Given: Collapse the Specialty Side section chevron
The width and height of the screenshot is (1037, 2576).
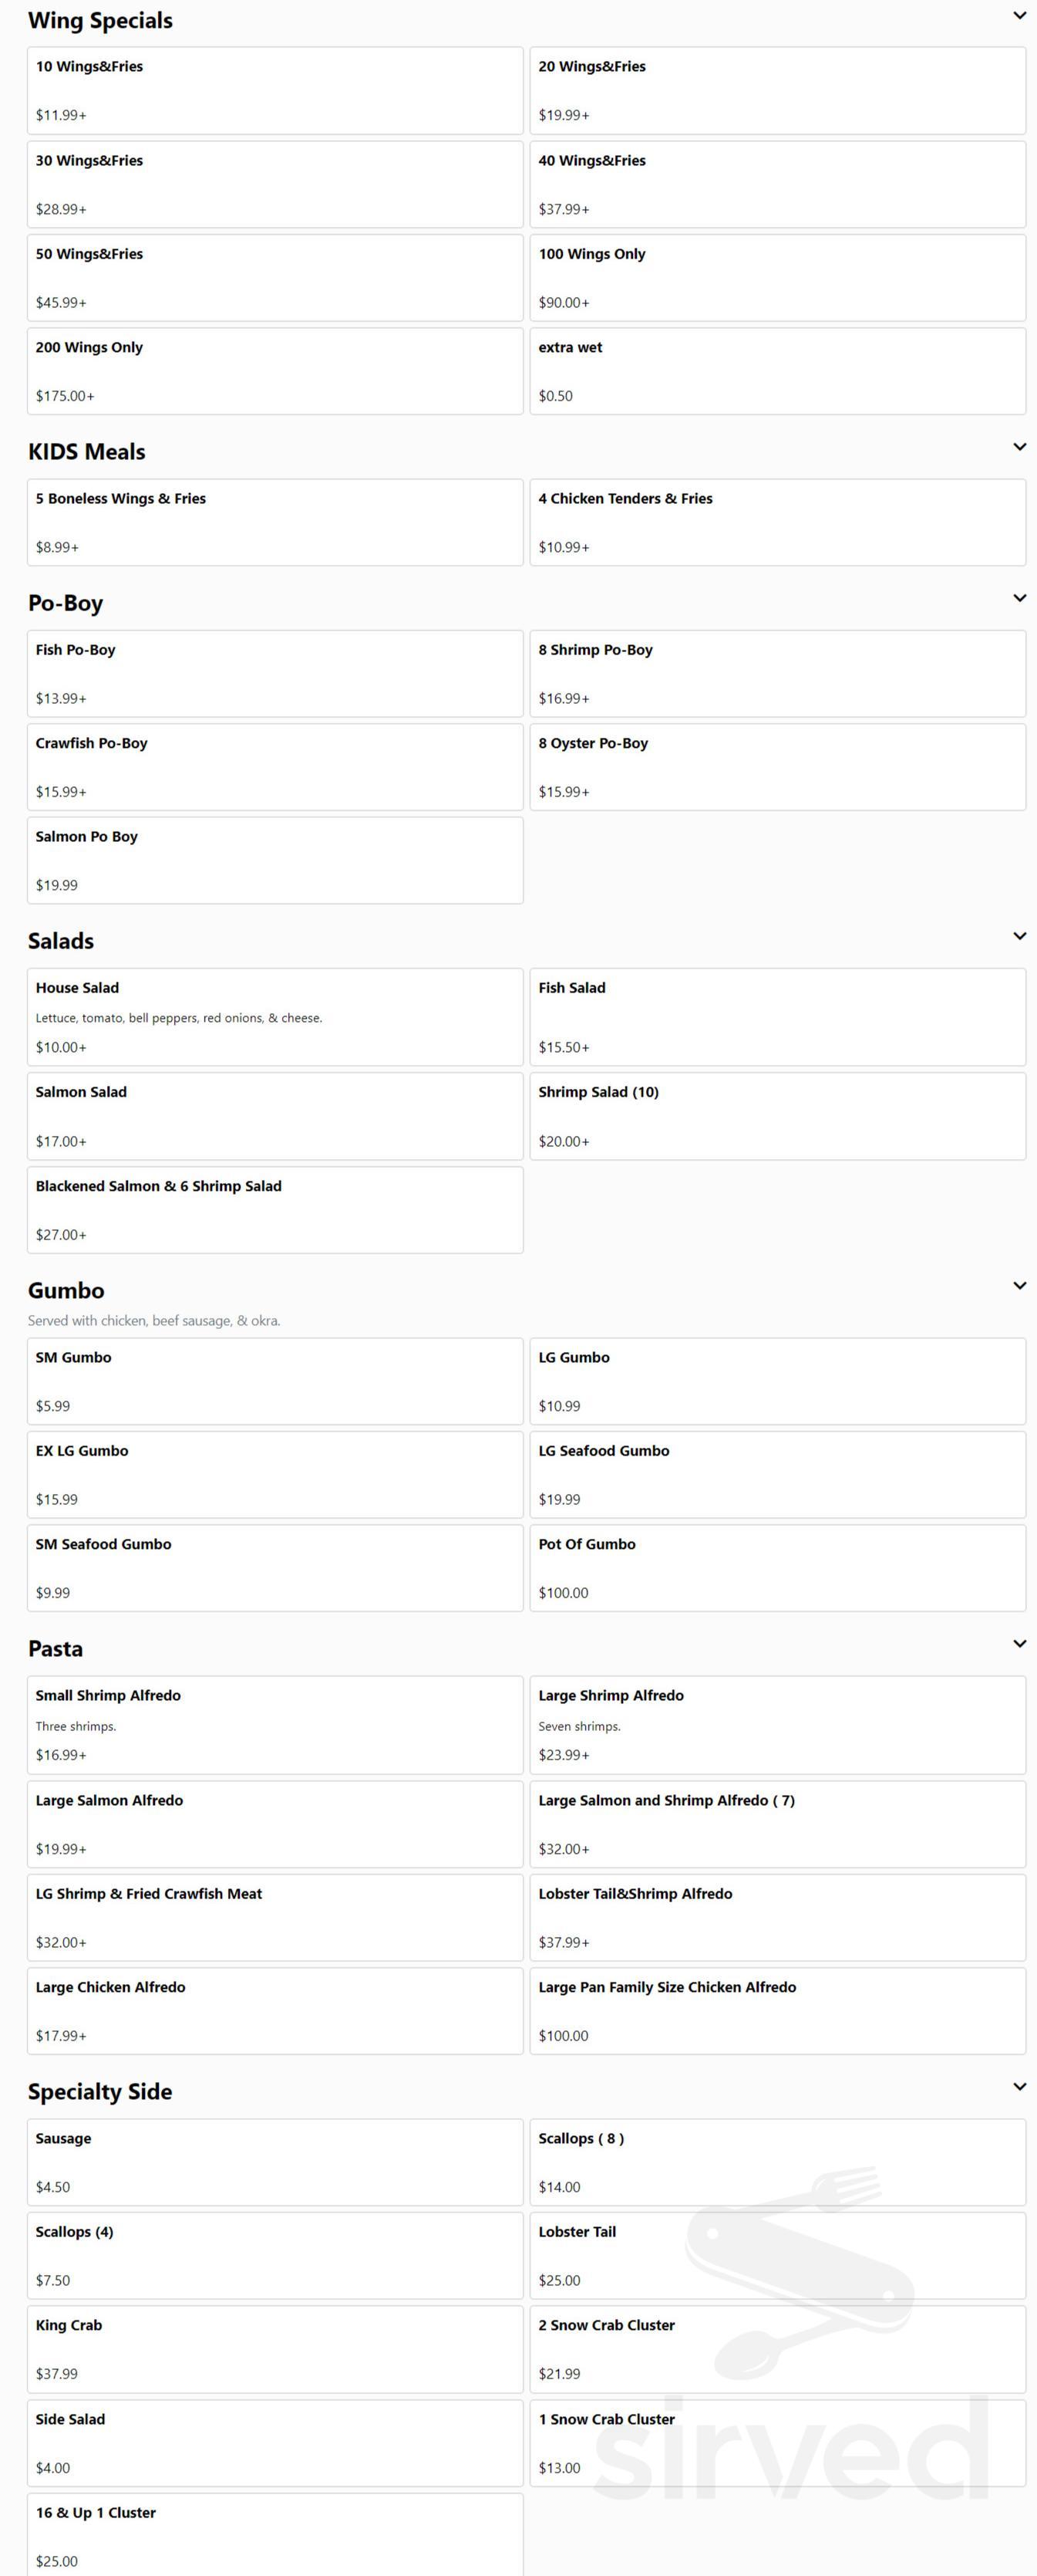Looking at the screenshot, I should 1019,2087.
